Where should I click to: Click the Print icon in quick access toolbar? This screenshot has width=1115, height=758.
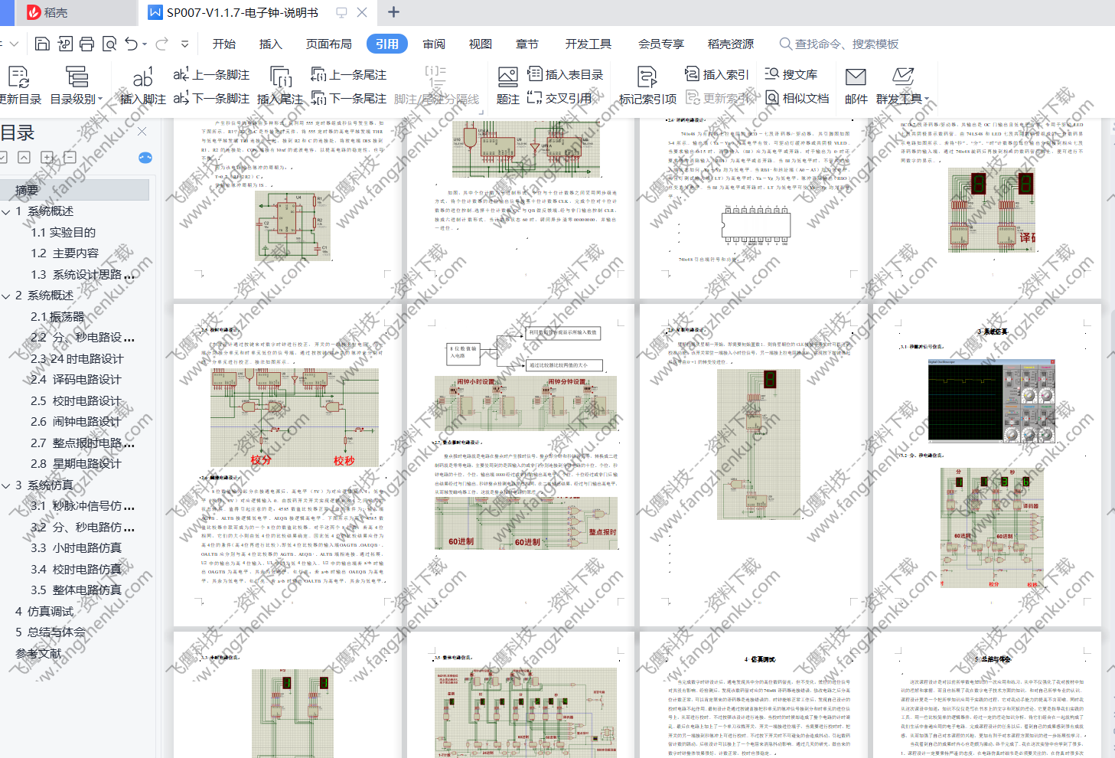pos(87,44)
